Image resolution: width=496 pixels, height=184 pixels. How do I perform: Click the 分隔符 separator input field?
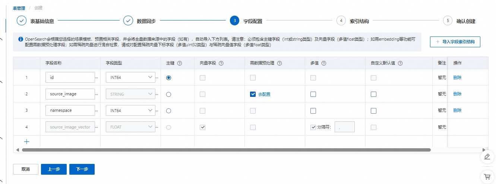(x=345, y=127)
